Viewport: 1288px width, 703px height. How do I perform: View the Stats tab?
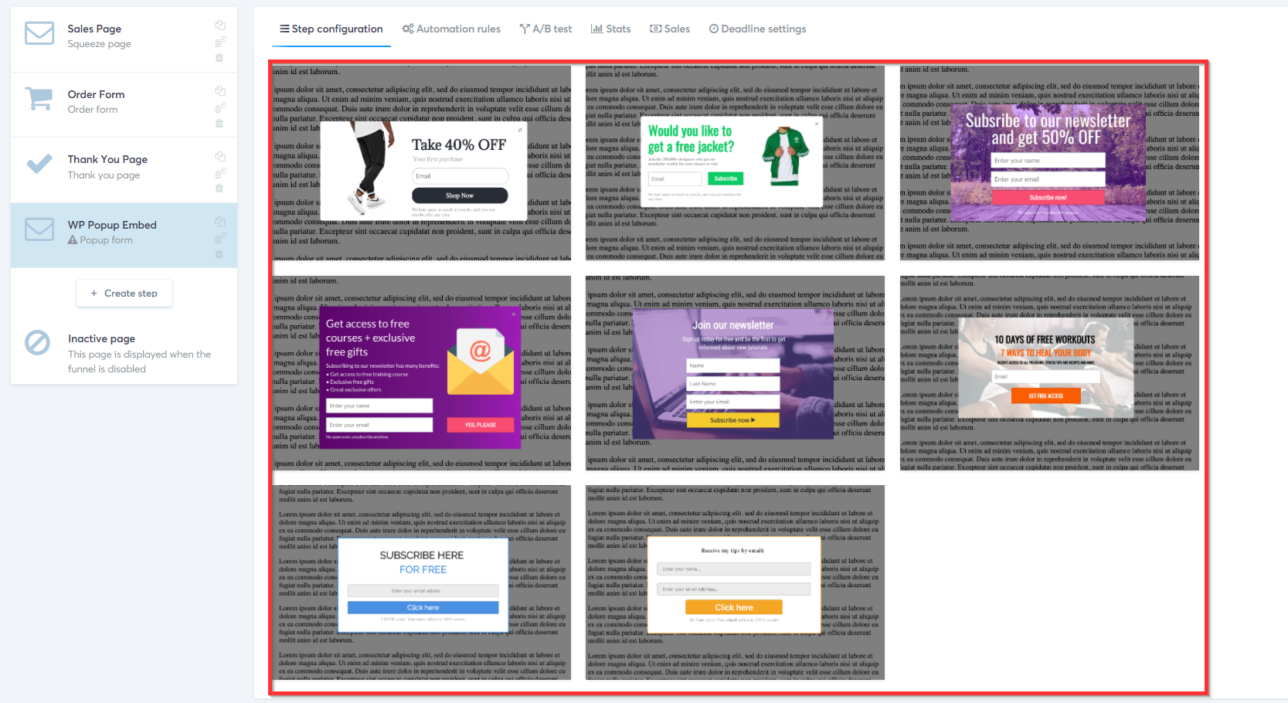(x=611, y=29)
